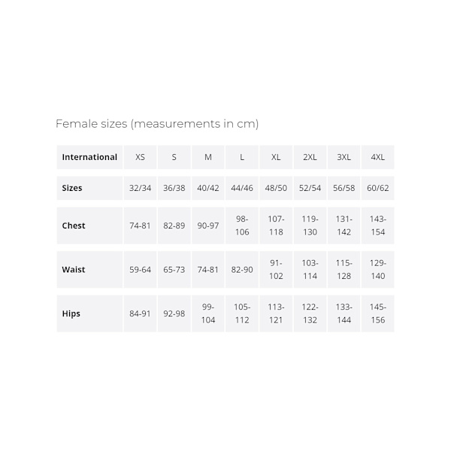Select the International row header cell
Screen dimensions: 451x451
coord(89,157)
